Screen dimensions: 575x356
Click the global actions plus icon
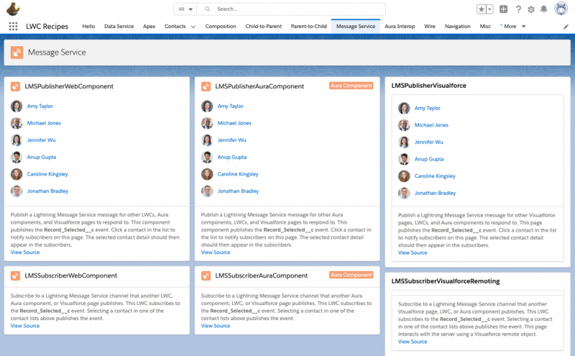pos(504,9)
